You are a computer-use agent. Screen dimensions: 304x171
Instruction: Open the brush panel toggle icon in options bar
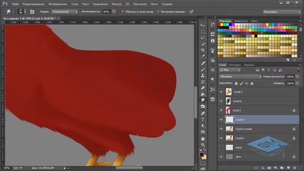pyautogui.click(x=32, y=12)
